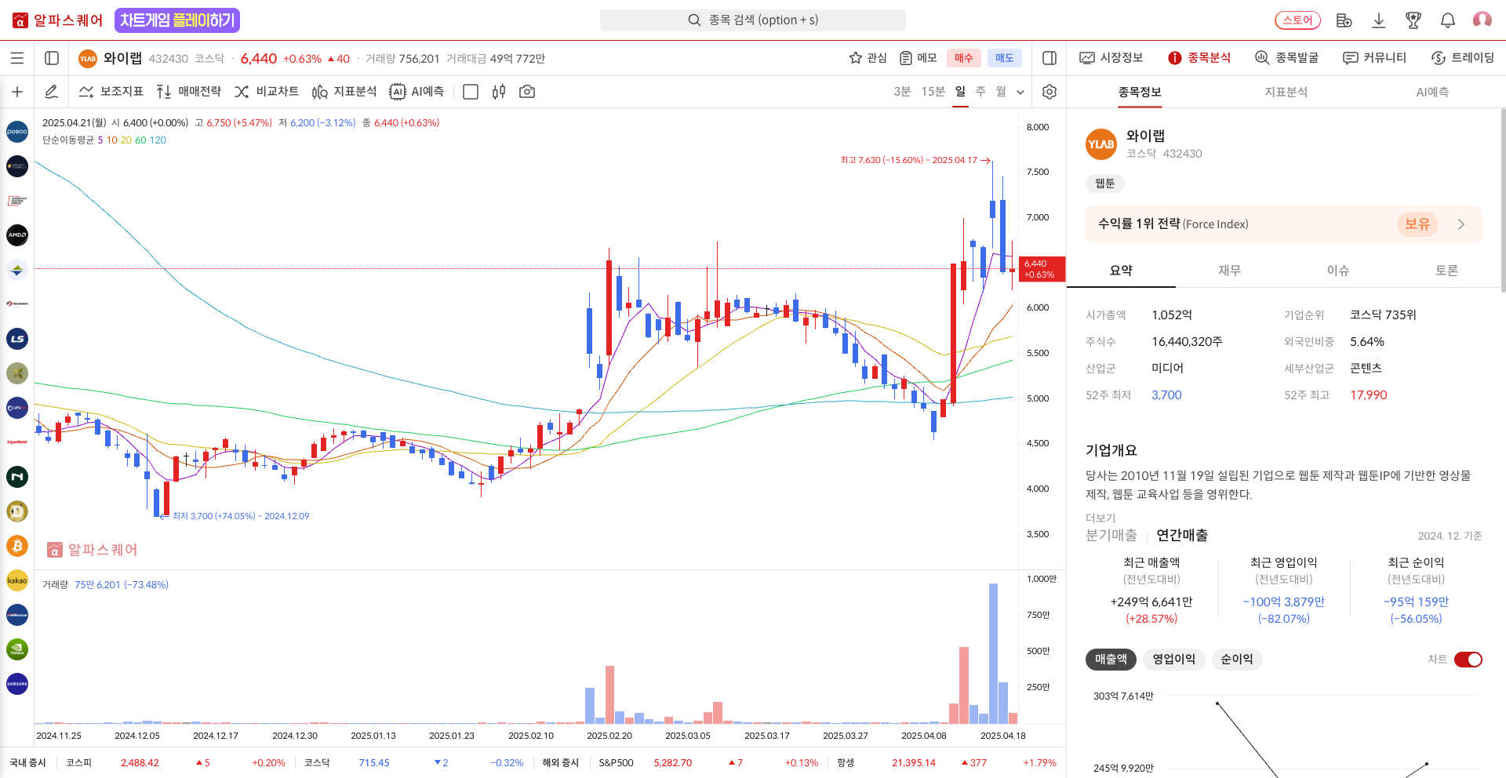Open 비교차트 compare chart tool
The image size is (1506, 778).
267,92
